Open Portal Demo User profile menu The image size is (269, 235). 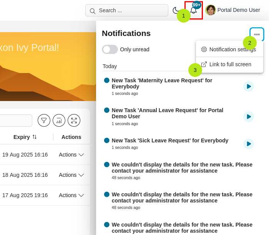(238, 10)
